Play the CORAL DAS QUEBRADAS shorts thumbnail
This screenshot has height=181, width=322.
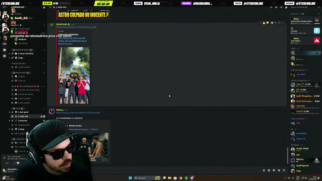point(74,75)
